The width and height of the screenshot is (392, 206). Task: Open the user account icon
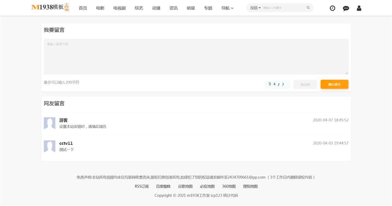tap(359, 8)
